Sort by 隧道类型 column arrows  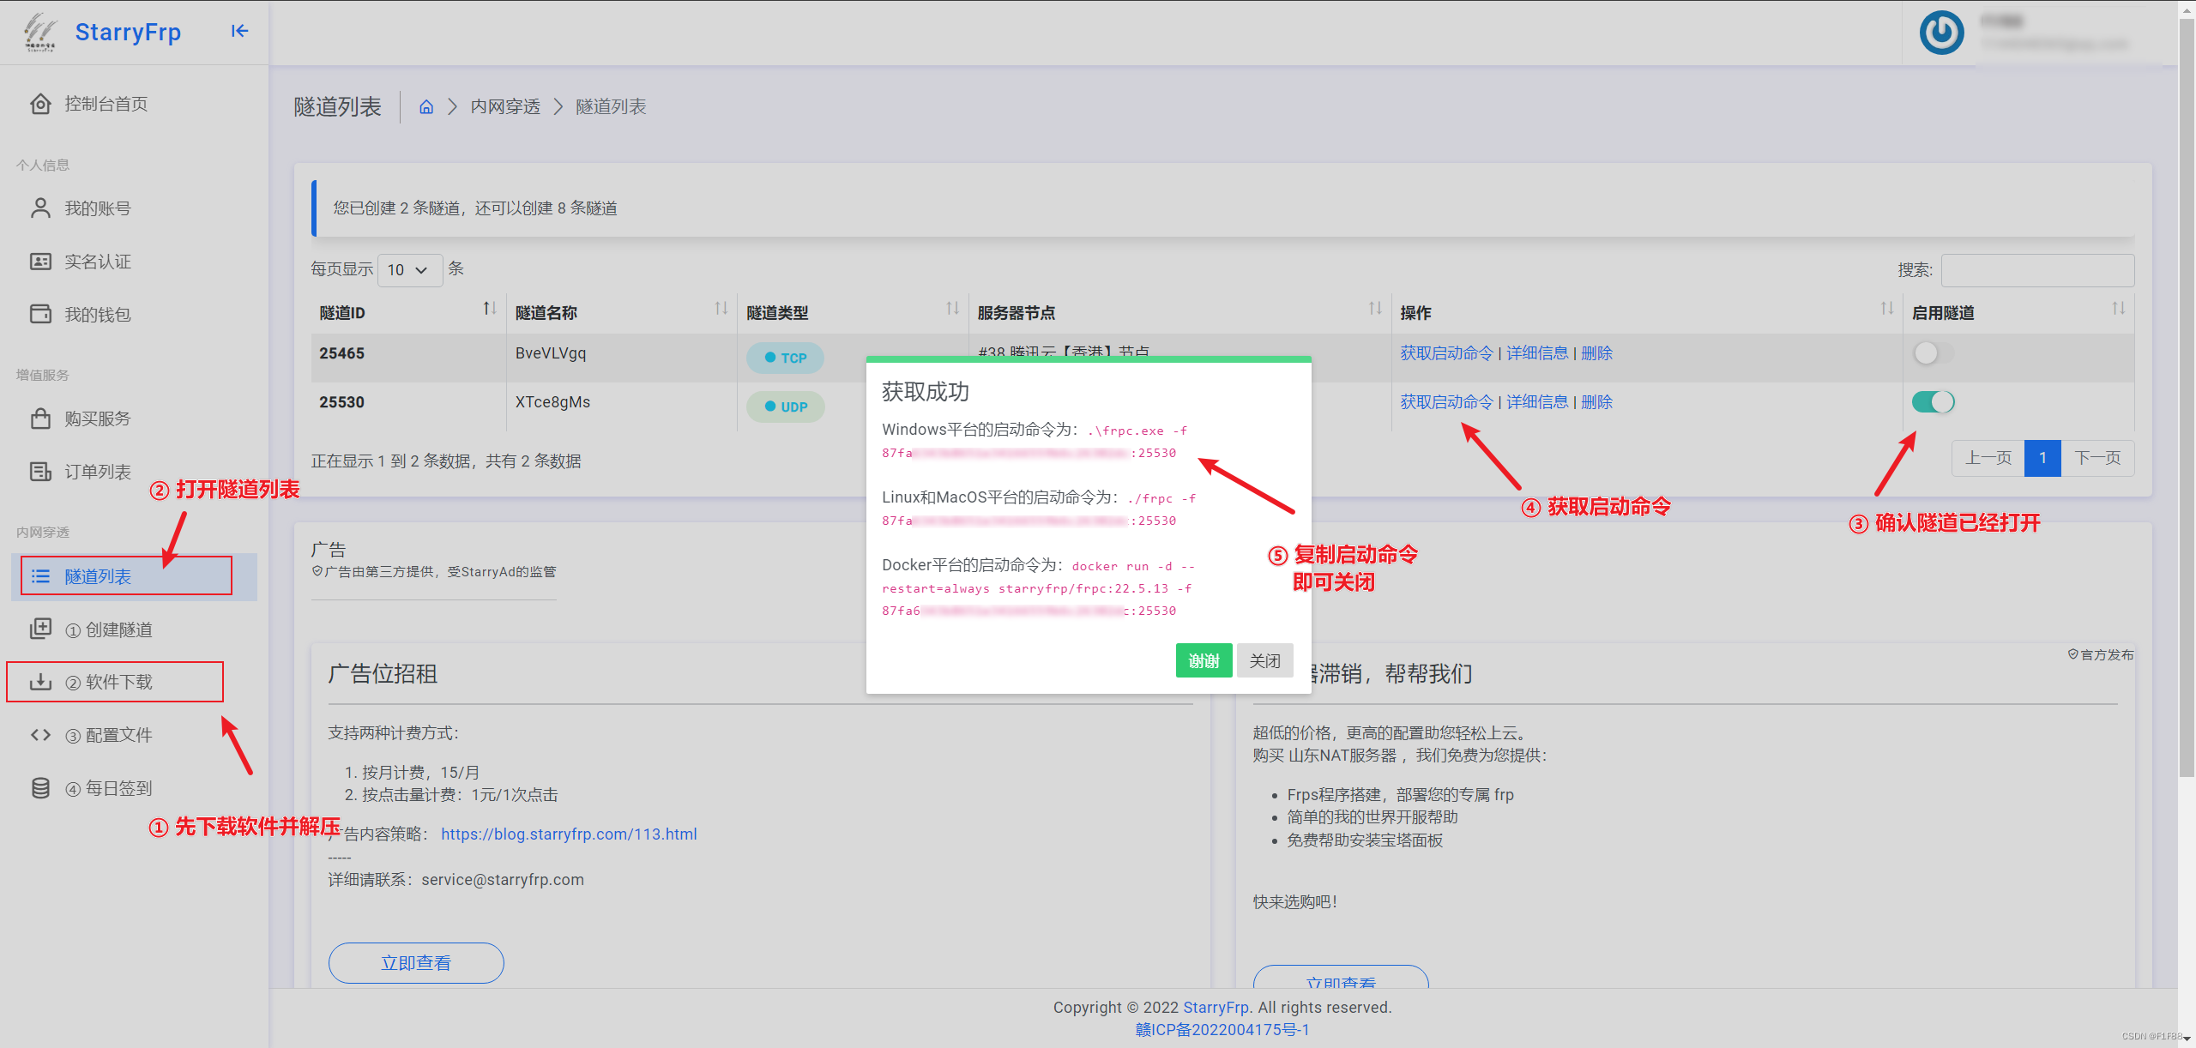952,308
